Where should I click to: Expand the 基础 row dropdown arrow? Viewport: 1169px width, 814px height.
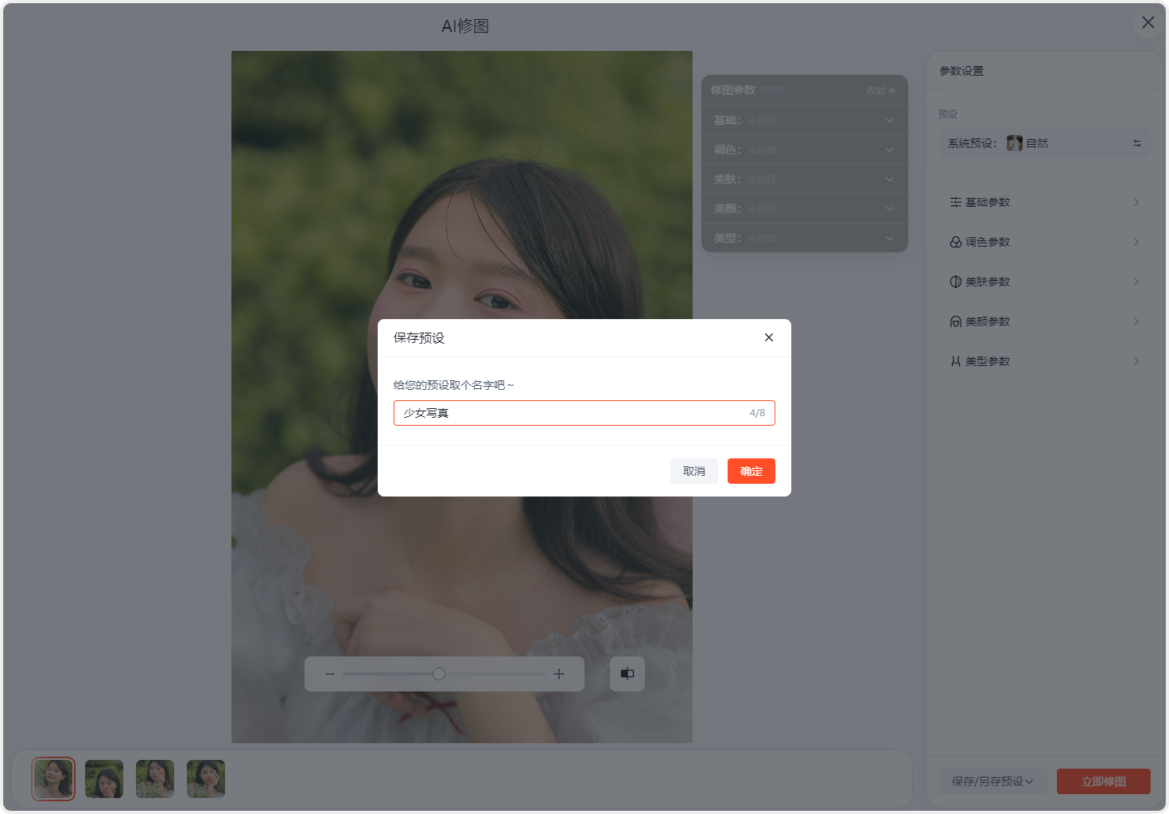tap(889, 121)
